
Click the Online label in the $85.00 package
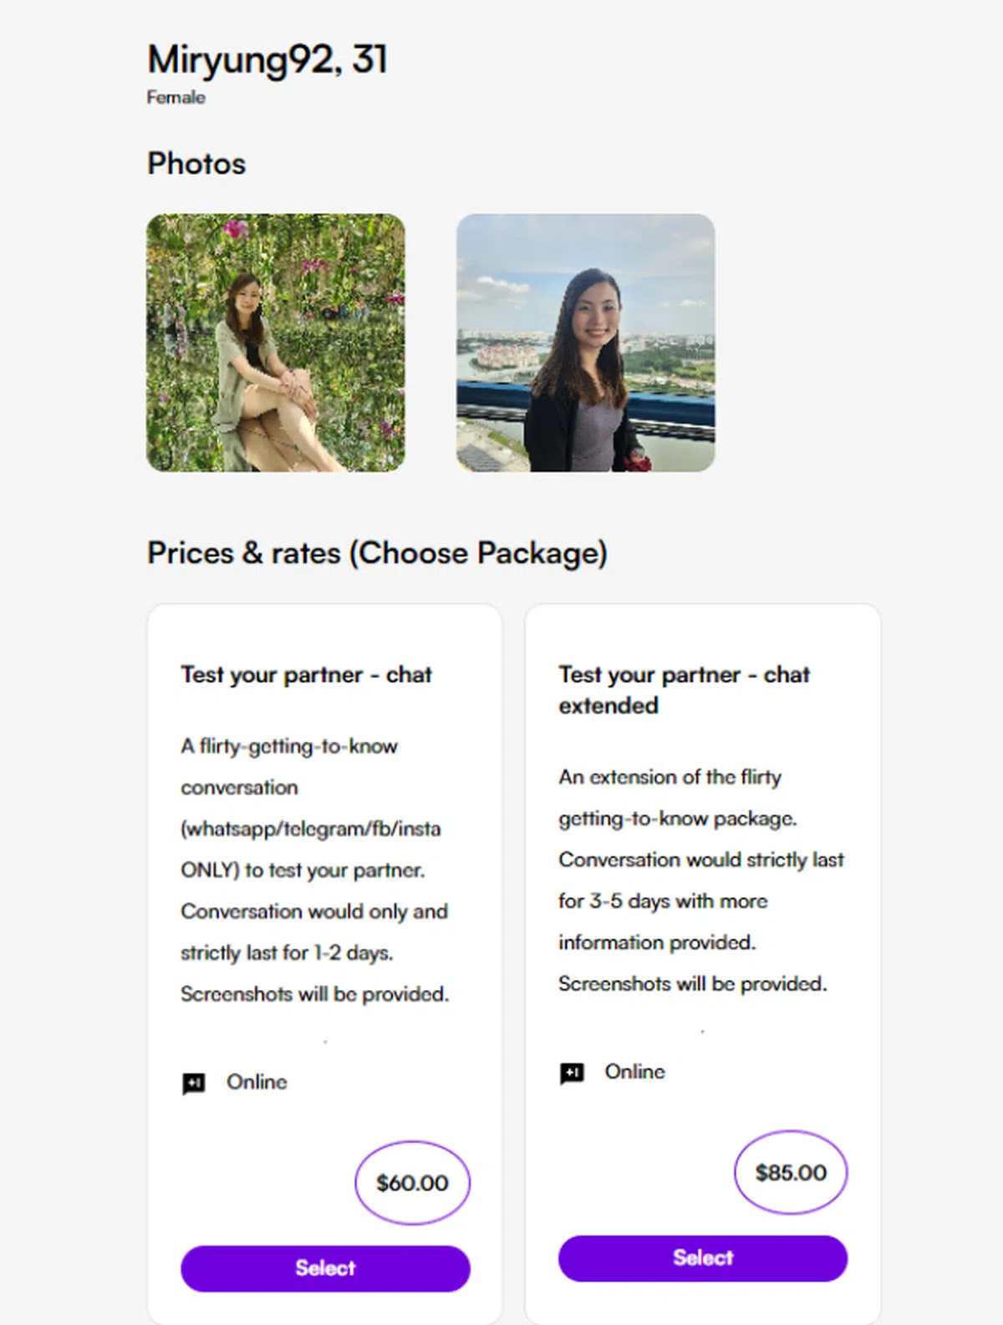[x=635, y=1072]
